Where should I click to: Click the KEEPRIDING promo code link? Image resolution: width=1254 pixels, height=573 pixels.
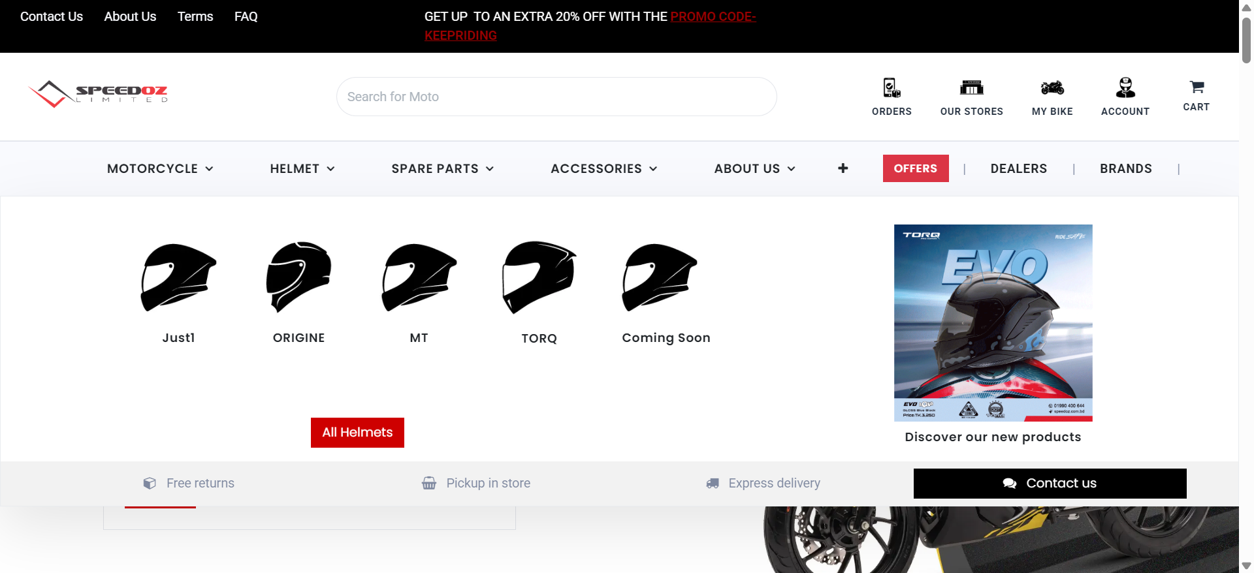tap(460, 35)
